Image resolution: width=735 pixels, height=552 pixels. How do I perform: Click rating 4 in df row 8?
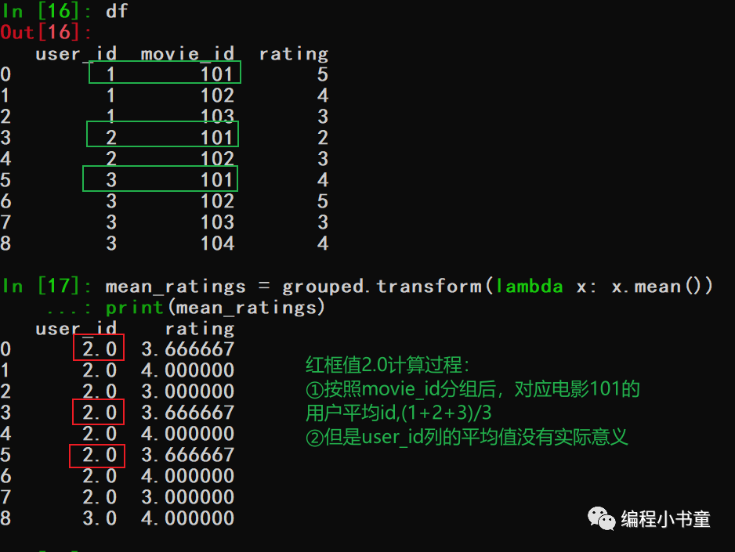323,243
